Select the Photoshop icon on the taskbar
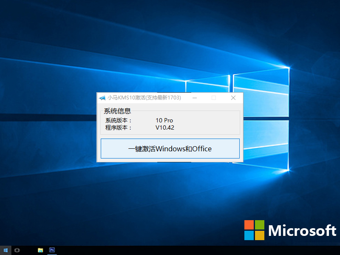This screenshot has width=340, height=255. pos(52,250)
